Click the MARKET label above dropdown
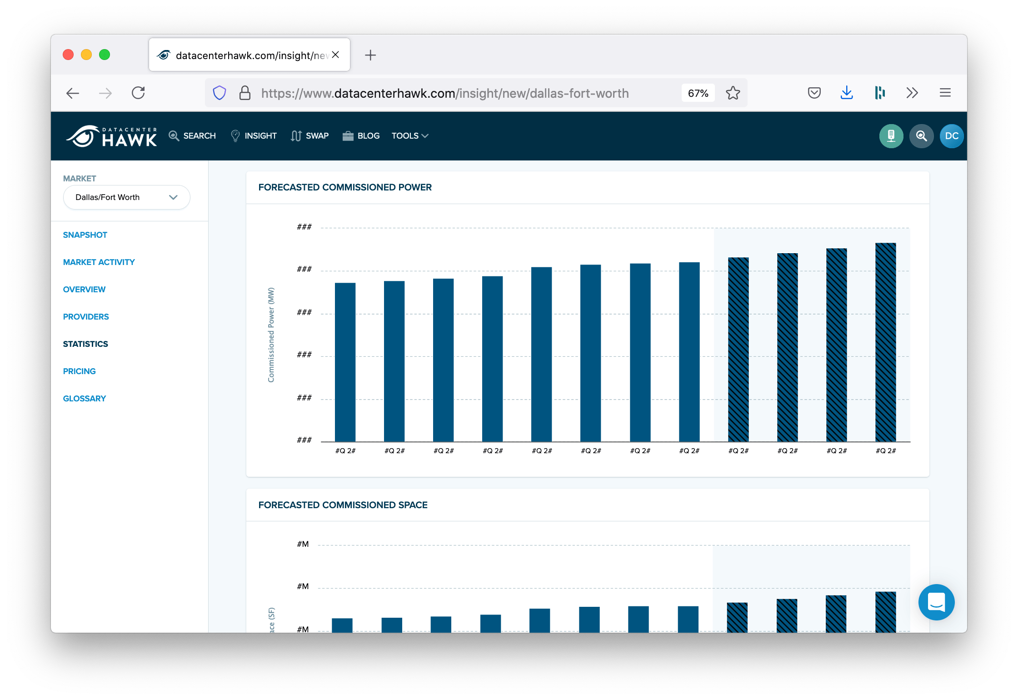This screenshot has width=1018, height=700. coord(80,179)
